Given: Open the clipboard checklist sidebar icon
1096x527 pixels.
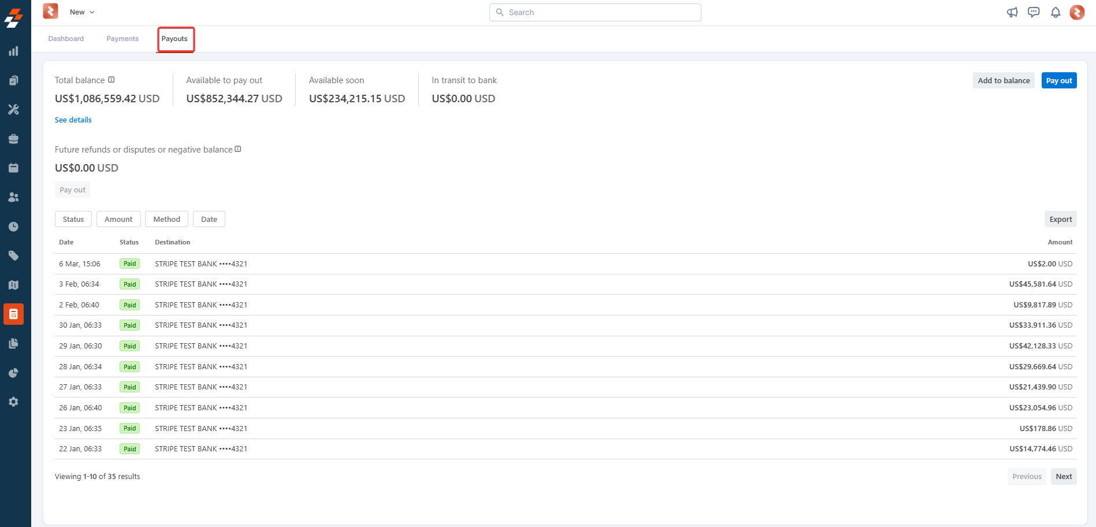Looking at the screenshot, I should (13, 80).
